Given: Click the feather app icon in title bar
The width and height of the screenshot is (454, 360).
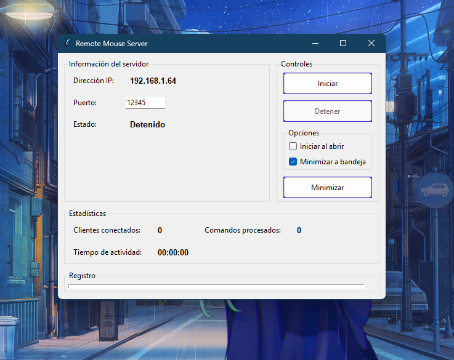Looking at the screenshot, I should [68, 43].
